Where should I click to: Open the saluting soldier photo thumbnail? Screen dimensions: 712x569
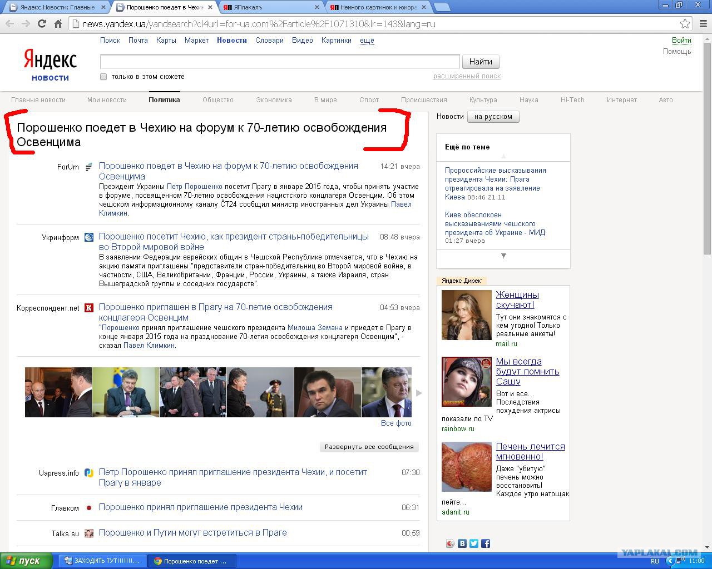(x=260, y=392)
